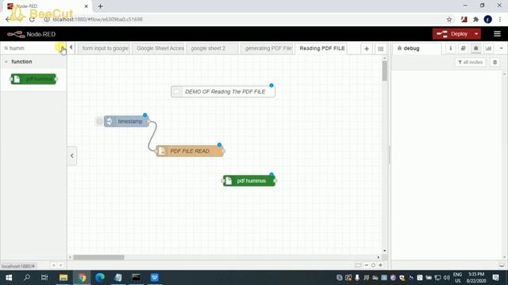Toggle the canvas navigator map icon
508x285 pixels.
click(358, 265)
